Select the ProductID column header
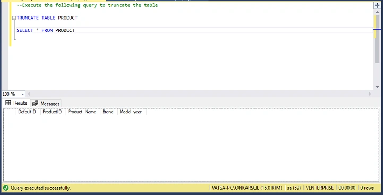 (x=53, y=112)
